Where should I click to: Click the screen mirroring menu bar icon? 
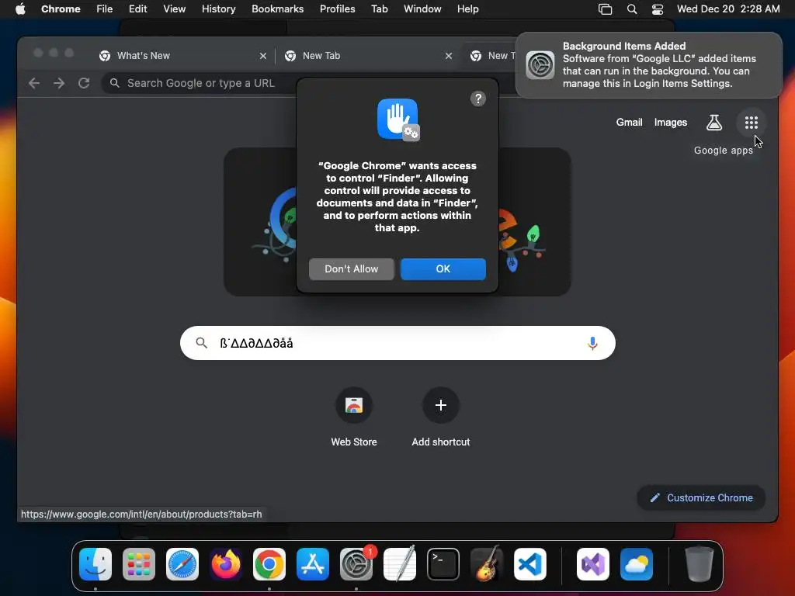(605, 9)
